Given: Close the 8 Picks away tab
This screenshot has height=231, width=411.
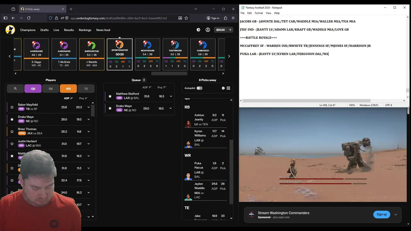Looking at the screenshot, I should (x=63, y=9).
